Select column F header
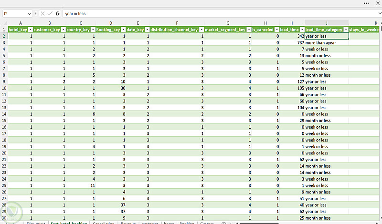The width and height of the screenshot is (382, 224). [177, 23]
